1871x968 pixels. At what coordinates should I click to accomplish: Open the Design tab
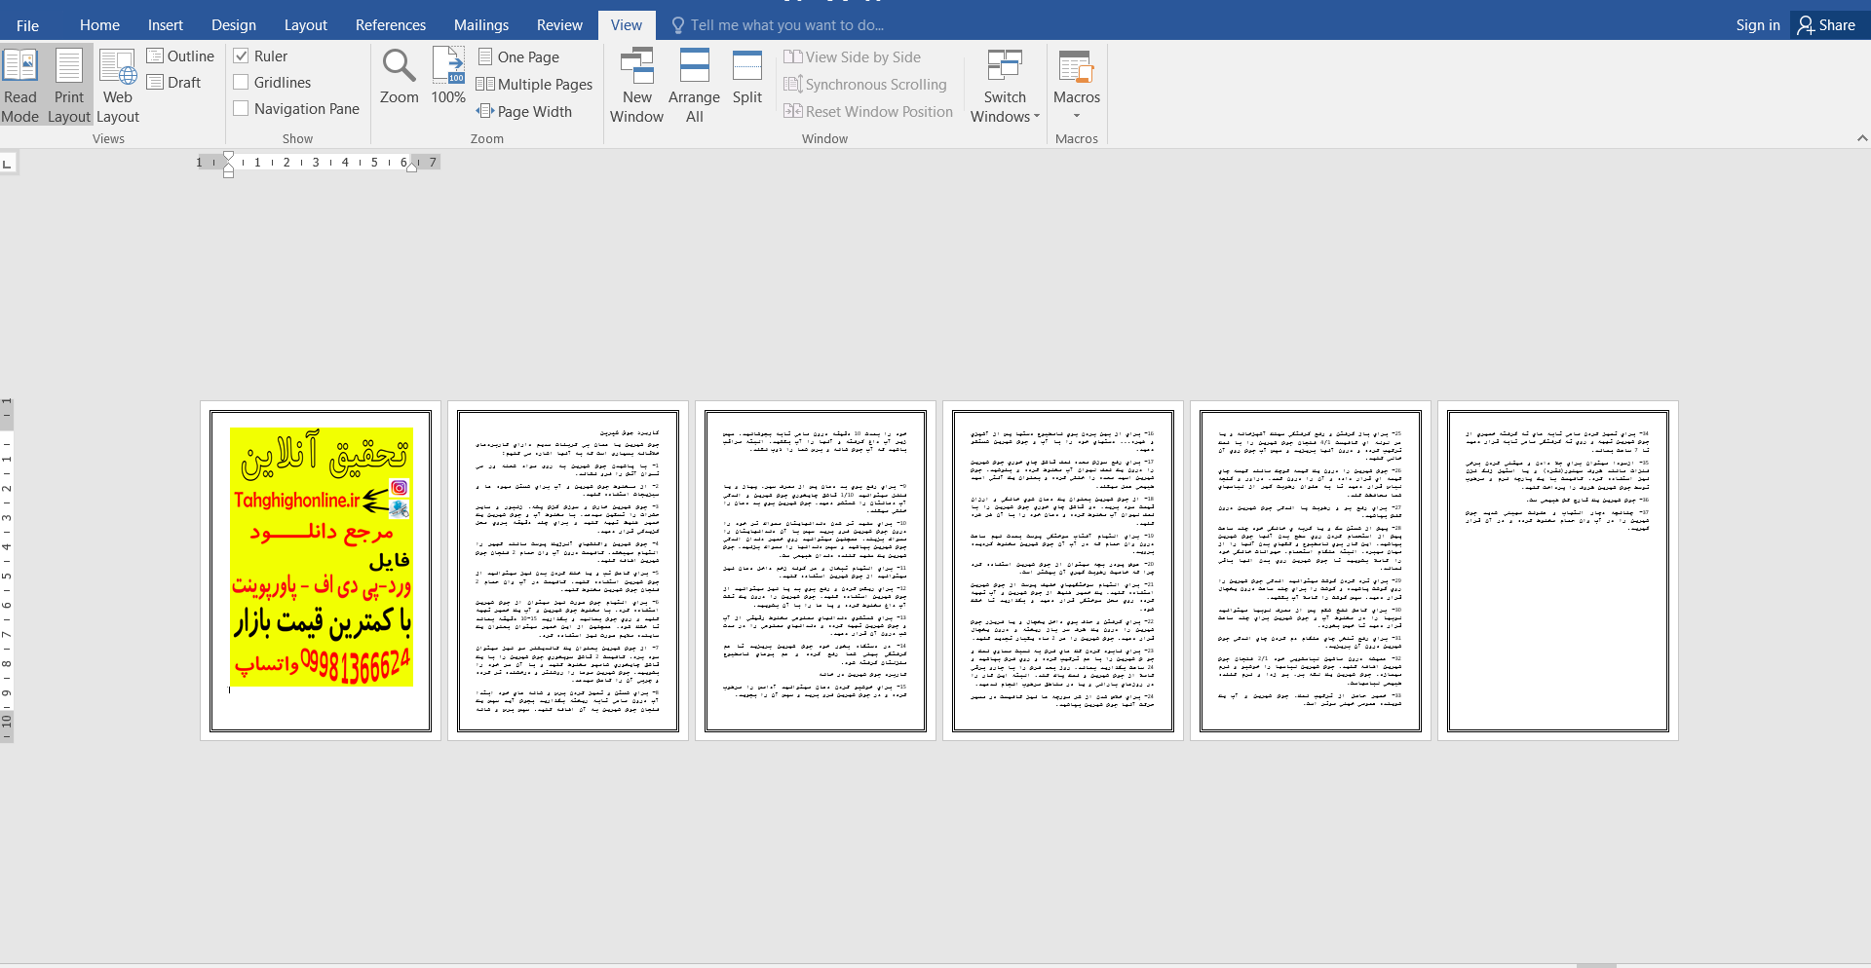[x=234, y=25]
